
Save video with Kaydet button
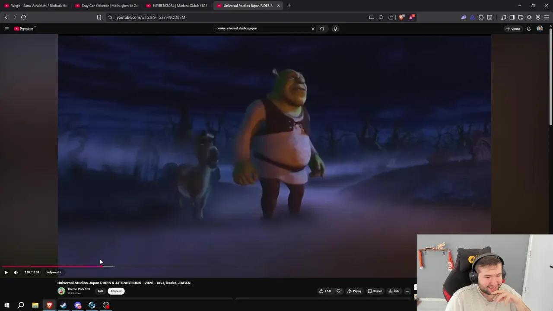375,291
